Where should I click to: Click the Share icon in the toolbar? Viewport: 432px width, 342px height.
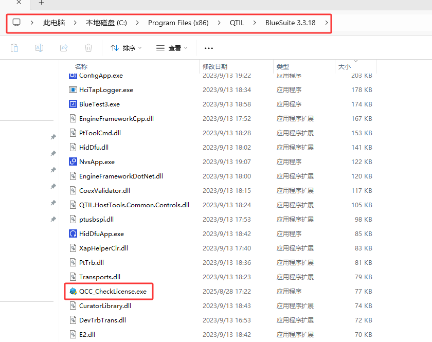click(x=64, y=48)
